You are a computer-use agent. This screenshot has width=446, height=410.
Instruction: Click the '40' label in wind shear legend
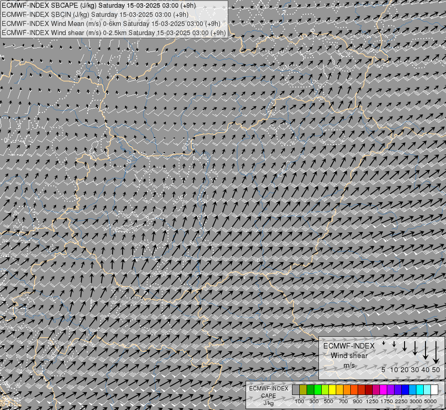tap(425, 369)
